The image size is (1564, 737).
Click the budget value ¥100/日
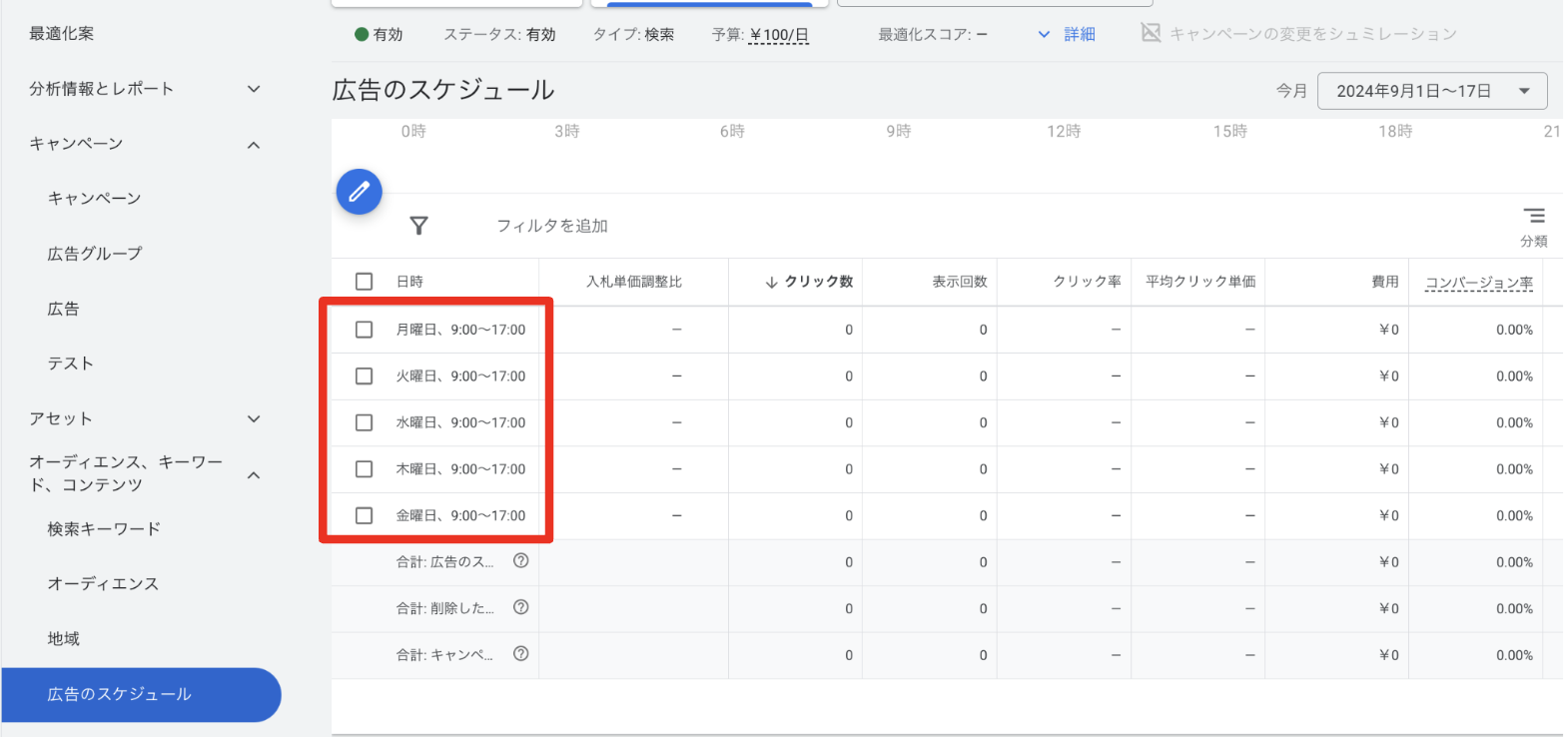click(x=780, y=34)
